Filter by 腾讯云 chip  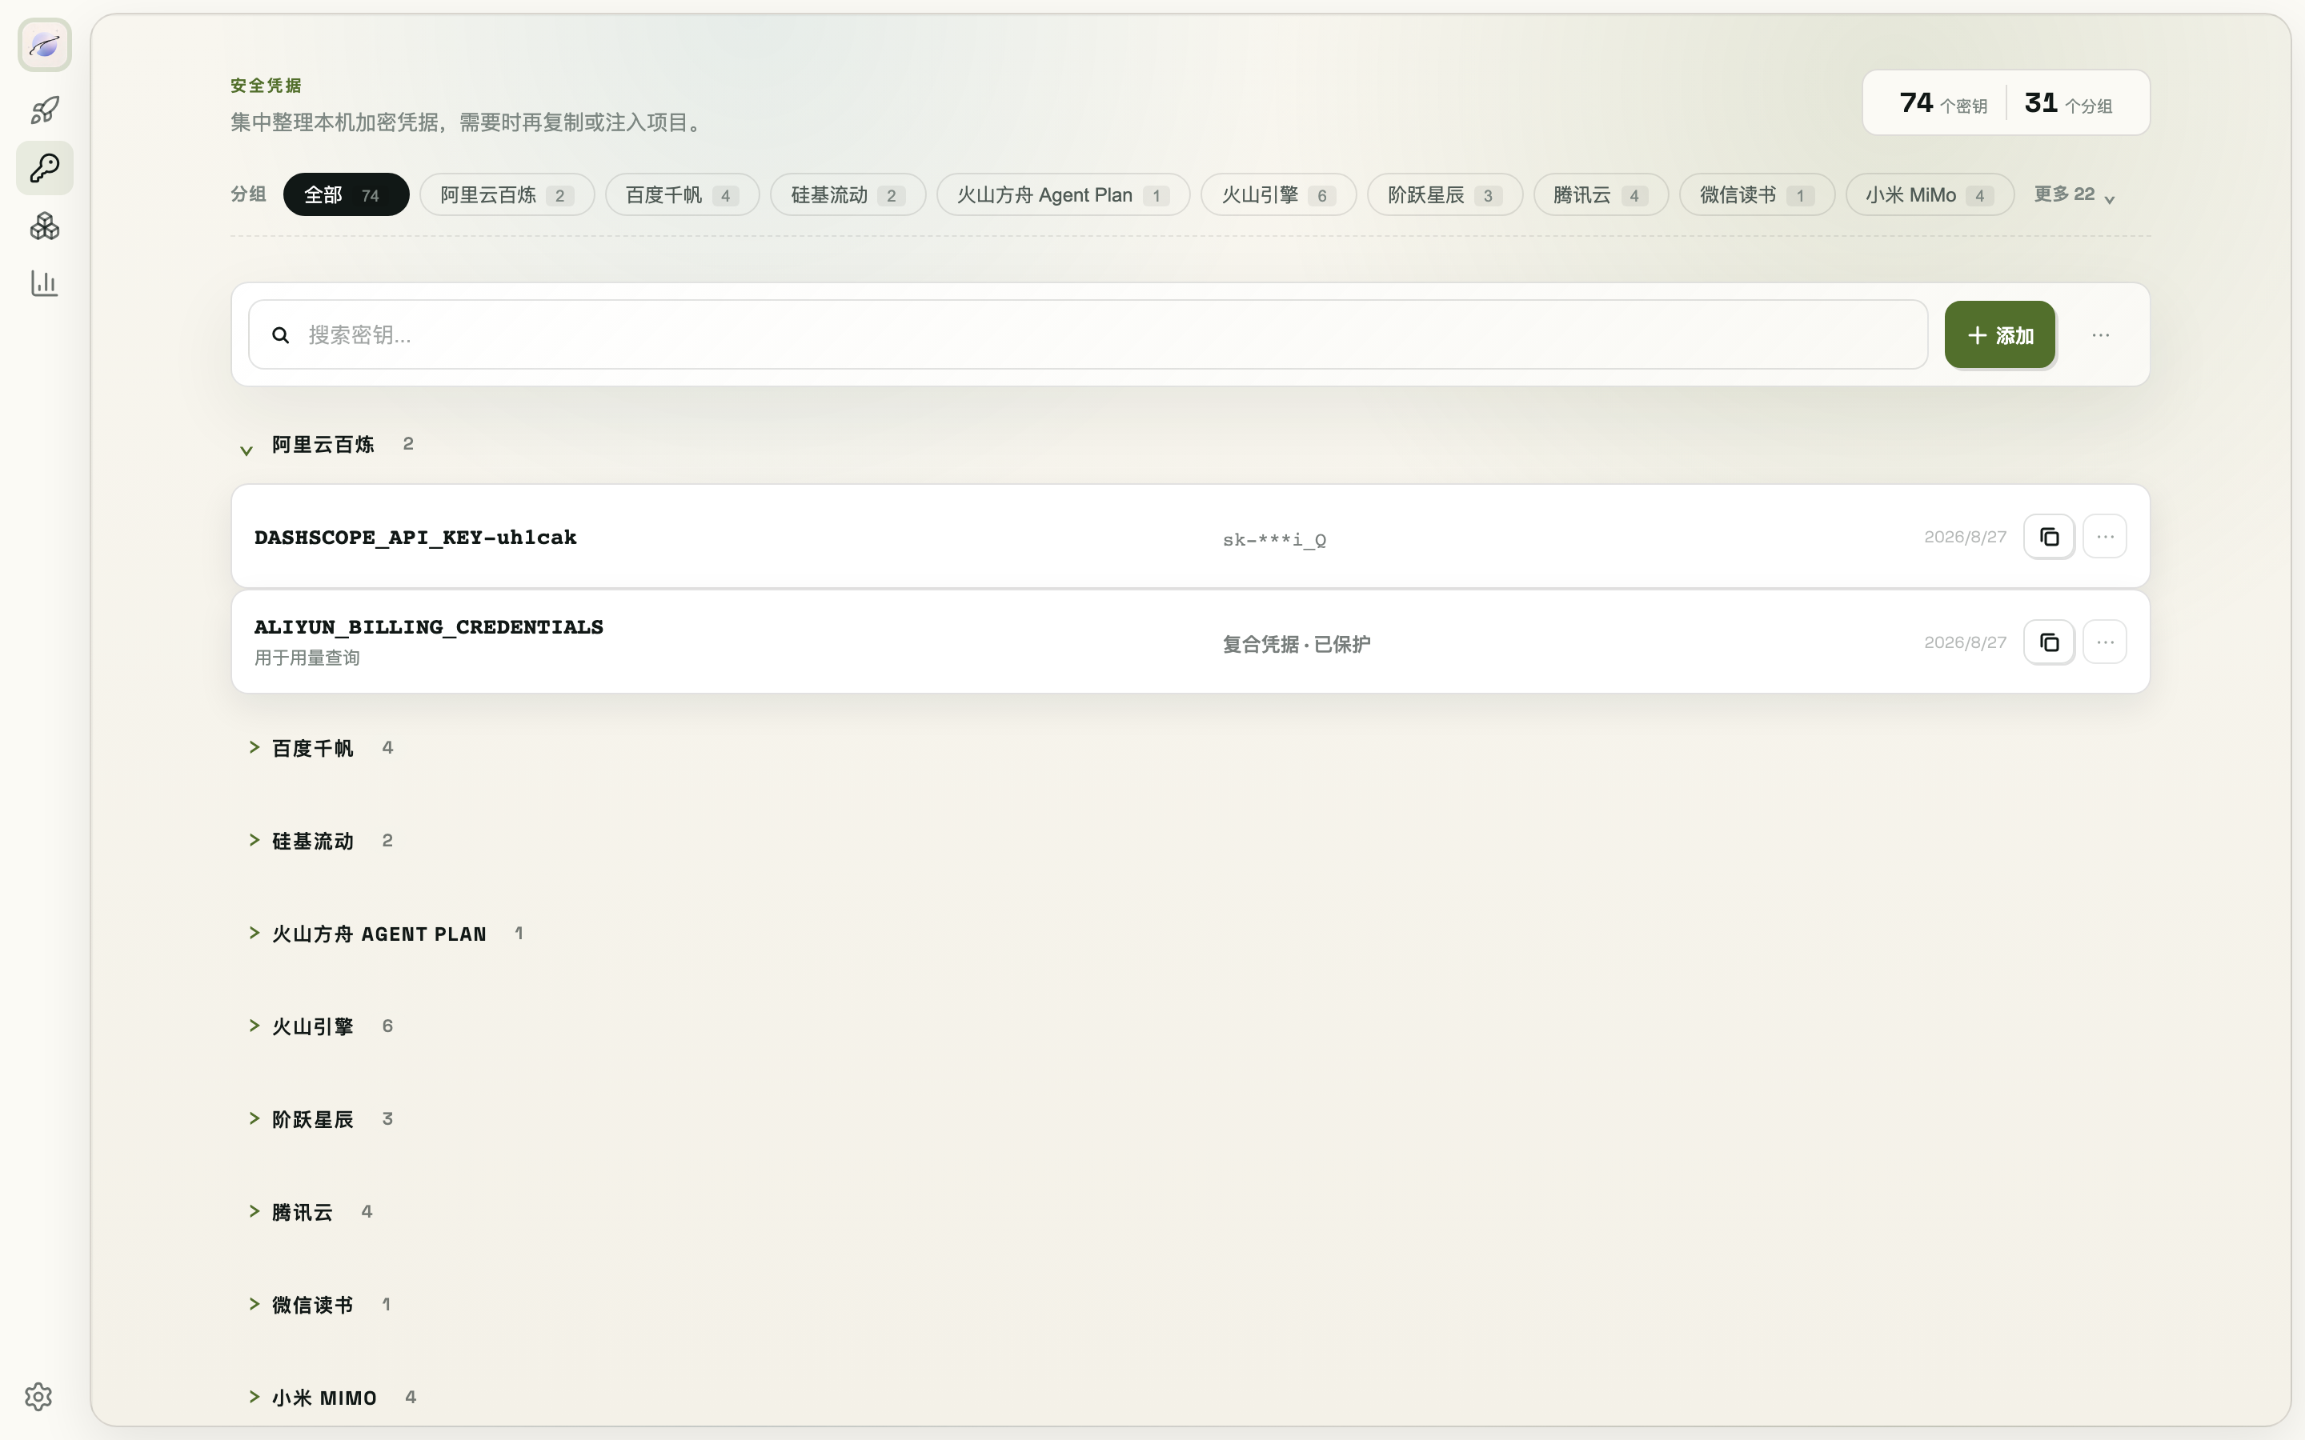[x=1600, y=195]
